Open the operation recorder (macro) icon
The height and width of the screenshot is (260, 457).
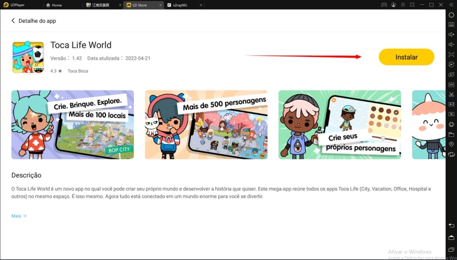tap(451, 64)
